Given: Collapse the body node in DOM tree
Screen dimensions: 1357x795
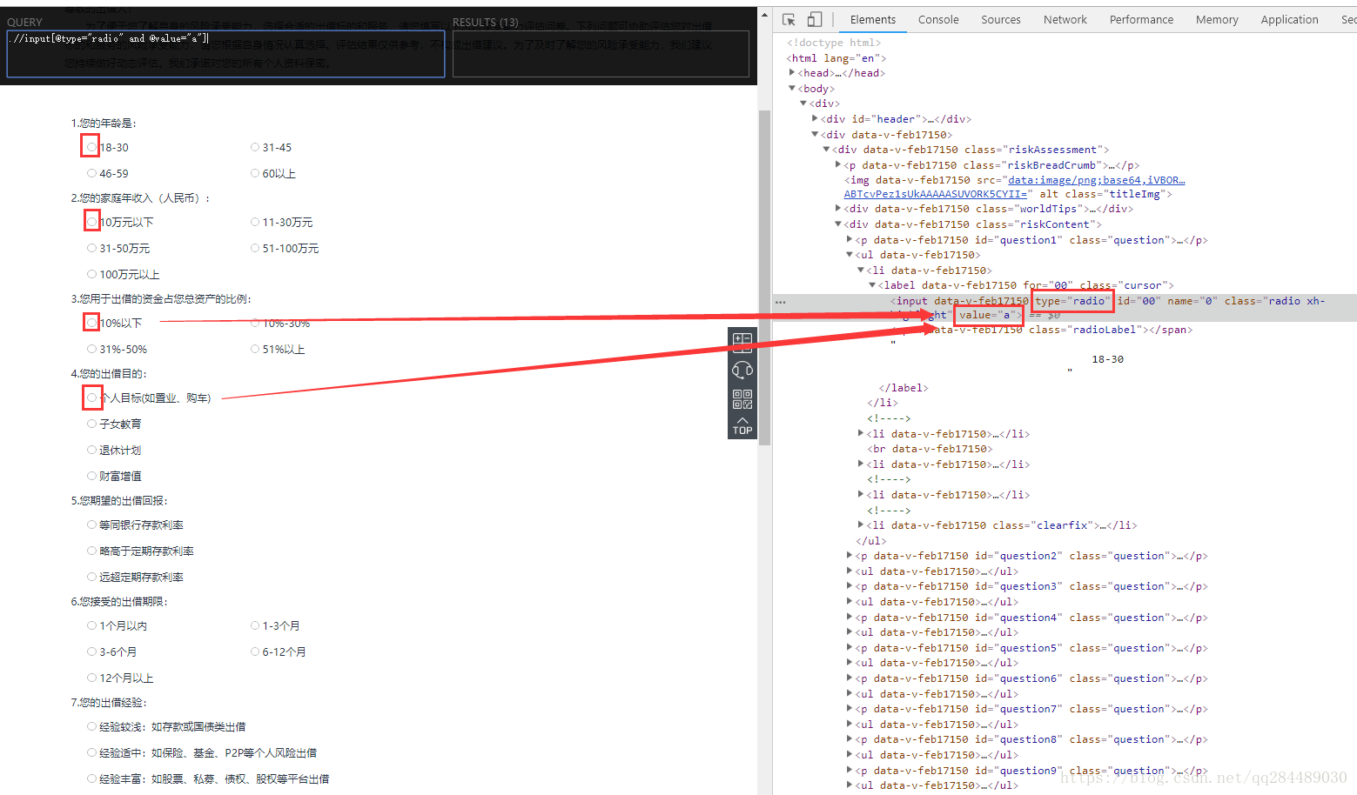Looking at the screenshot, I should [792, 88].
